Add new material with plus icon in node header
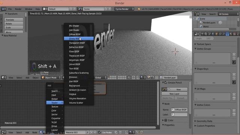This screenshot has width=240, height=135. tap(91, 132)
